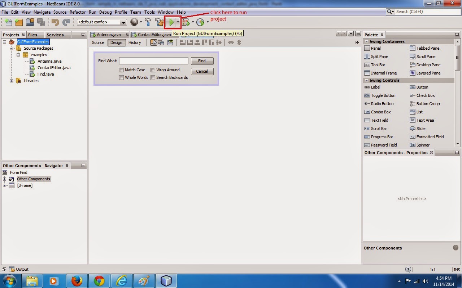Collapse the Swing Containers palette section

366,41
